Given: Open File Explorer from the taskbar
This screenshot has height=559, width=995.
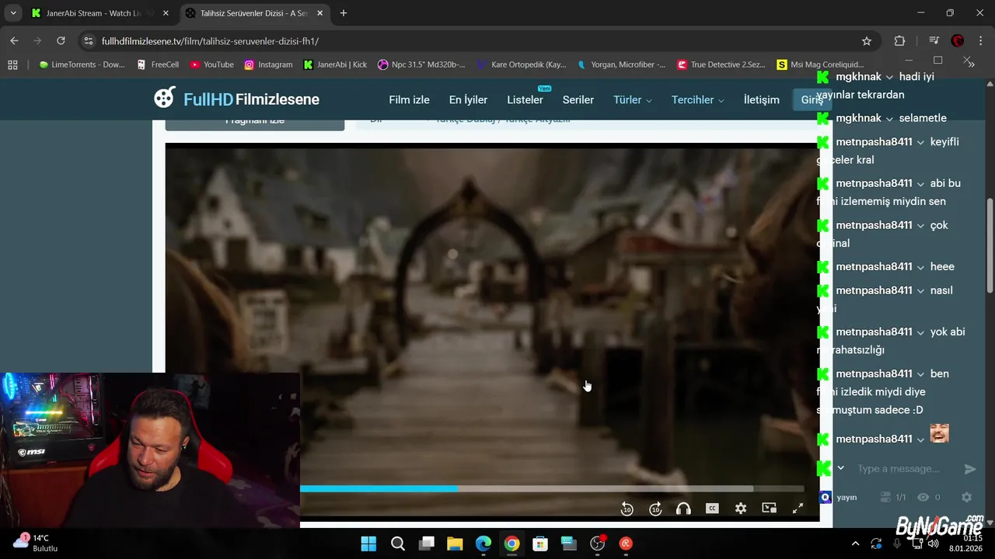Looking at the screenshot, I should (x=455, y=543).
